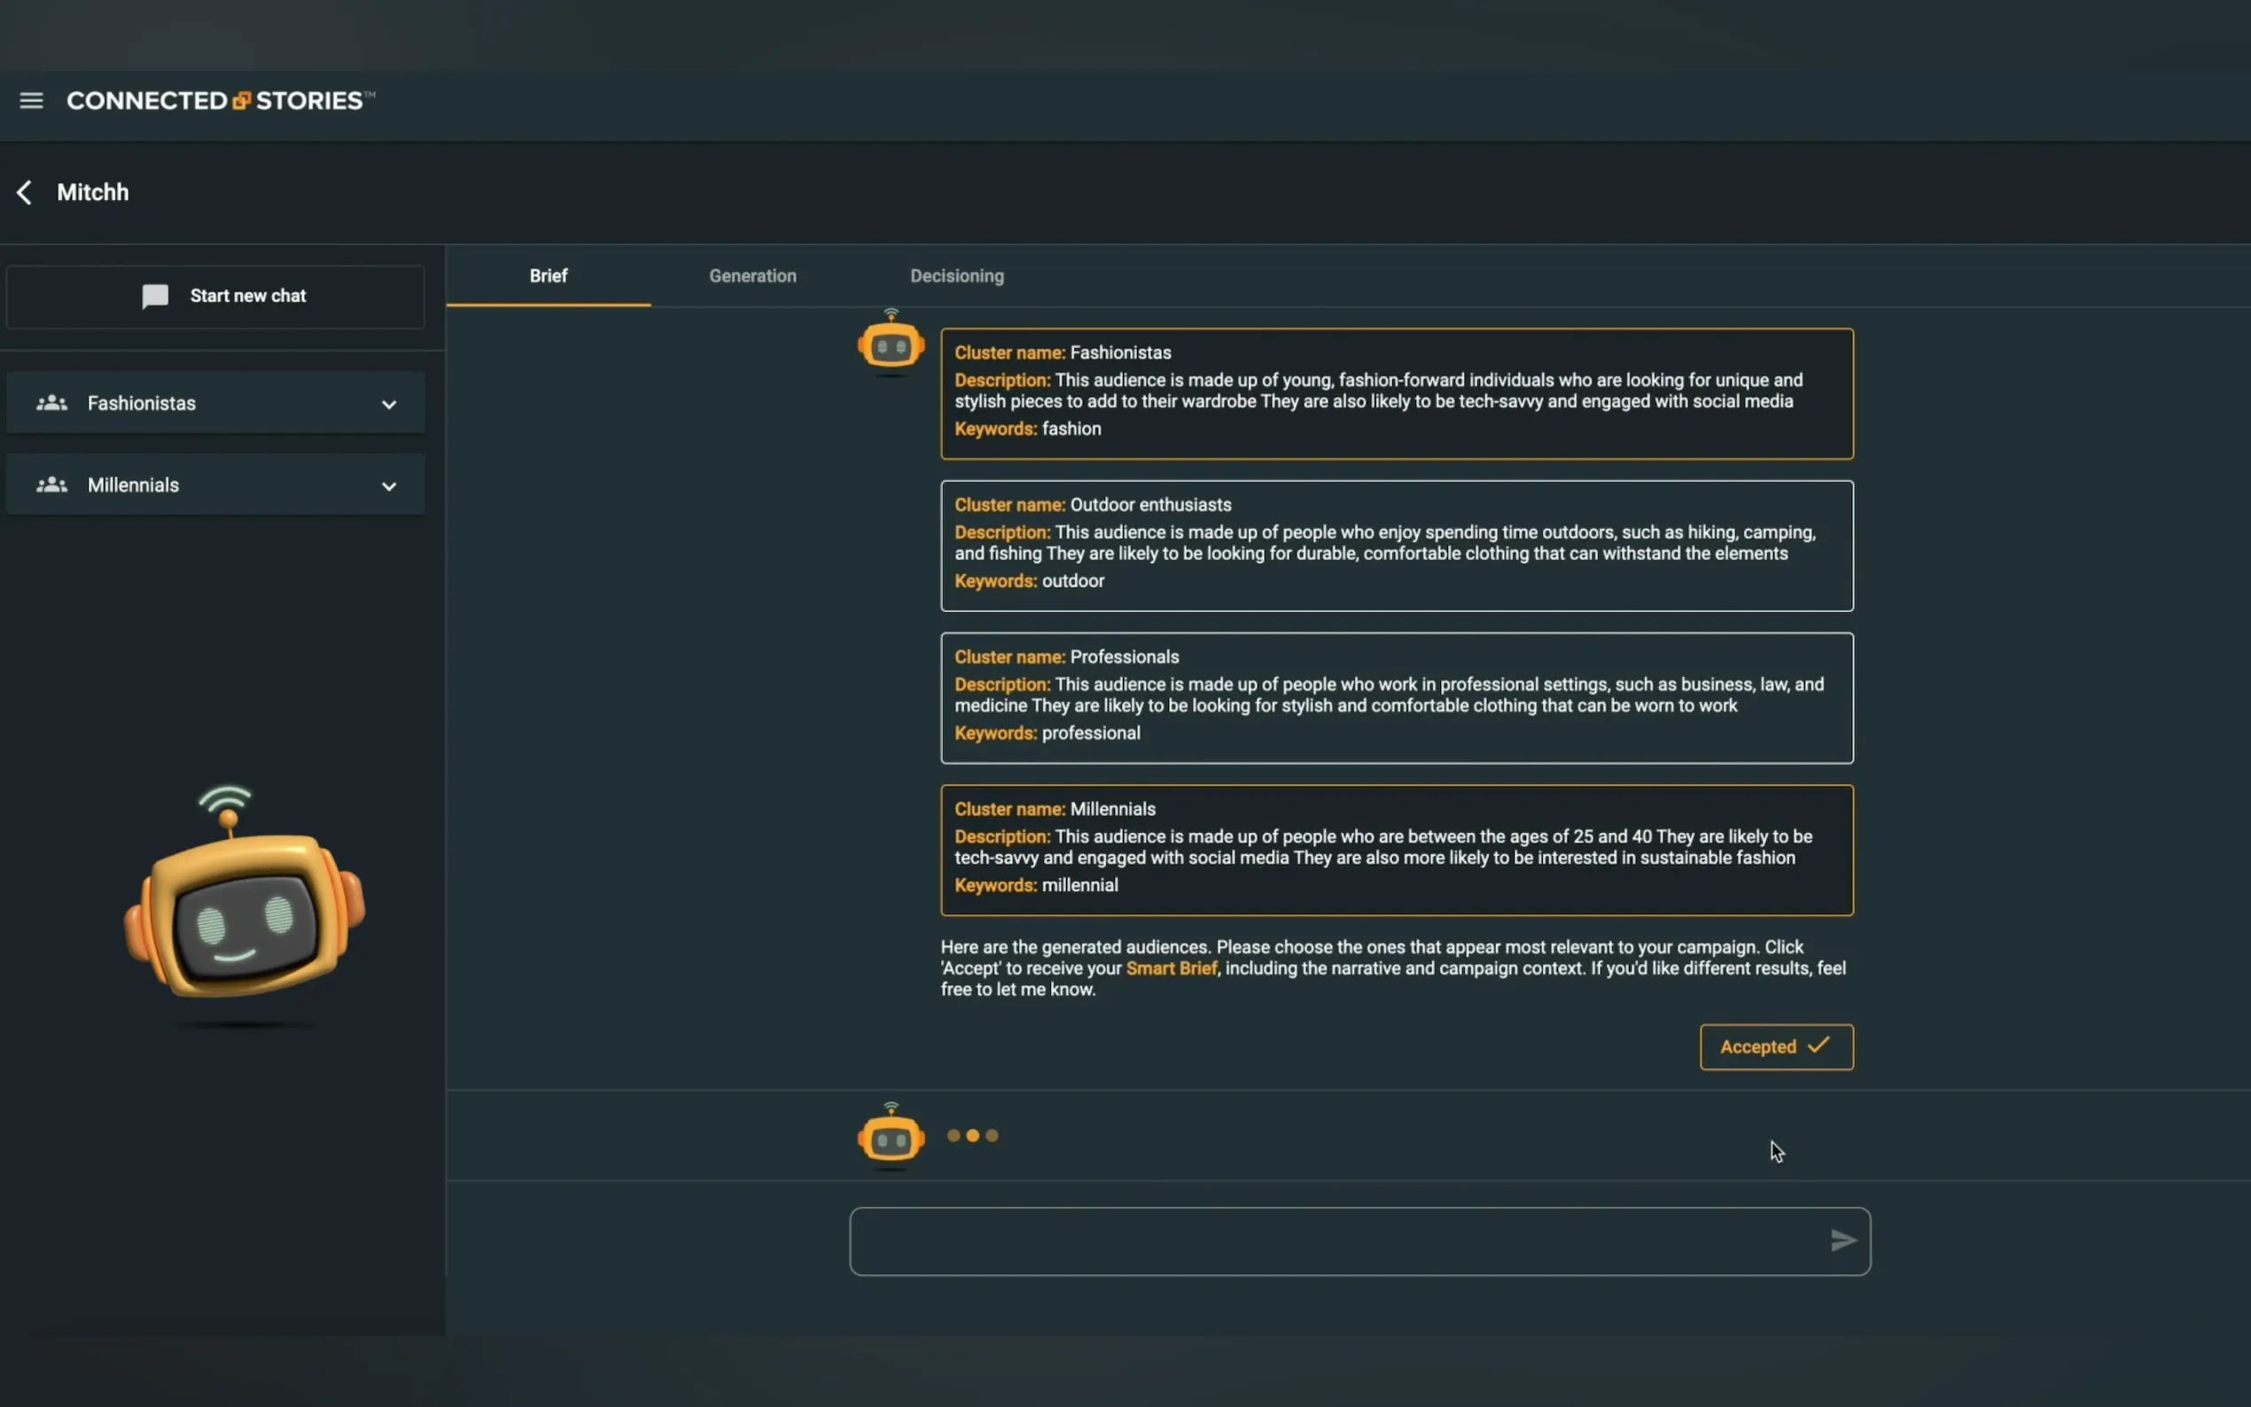This screenshot has height=1407, width=2251.
Task: Open the Decisioning tab
Action: (955, 276)
